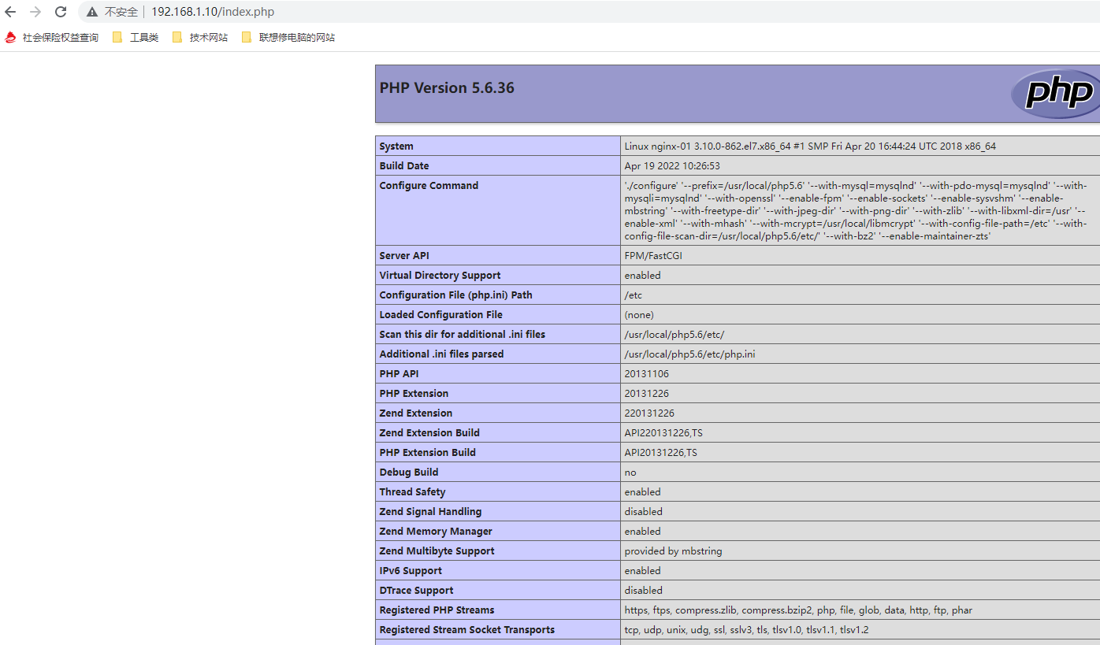Click Zend Memory Manager label
This screenshot has width=1100, height=645.
click(x=436, y=532)
